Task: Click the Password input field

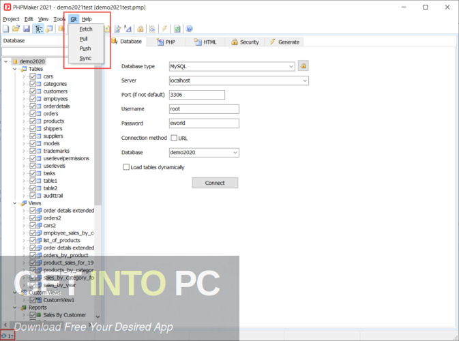Action: coord(204,123)
